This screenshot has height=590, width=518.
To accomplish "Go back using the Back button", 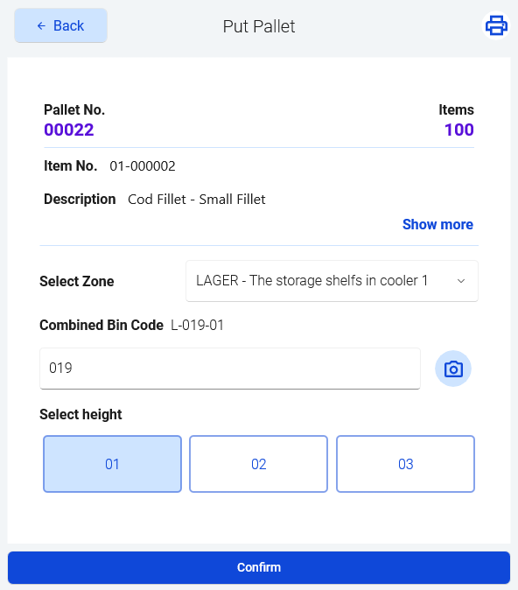I will (x=60, y=25).
